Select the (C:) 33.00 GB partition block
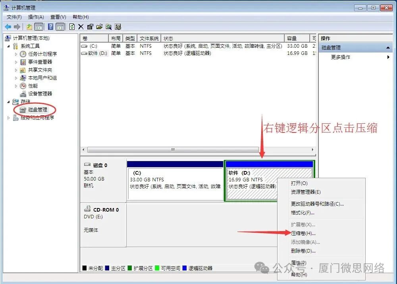 [175, 181]
